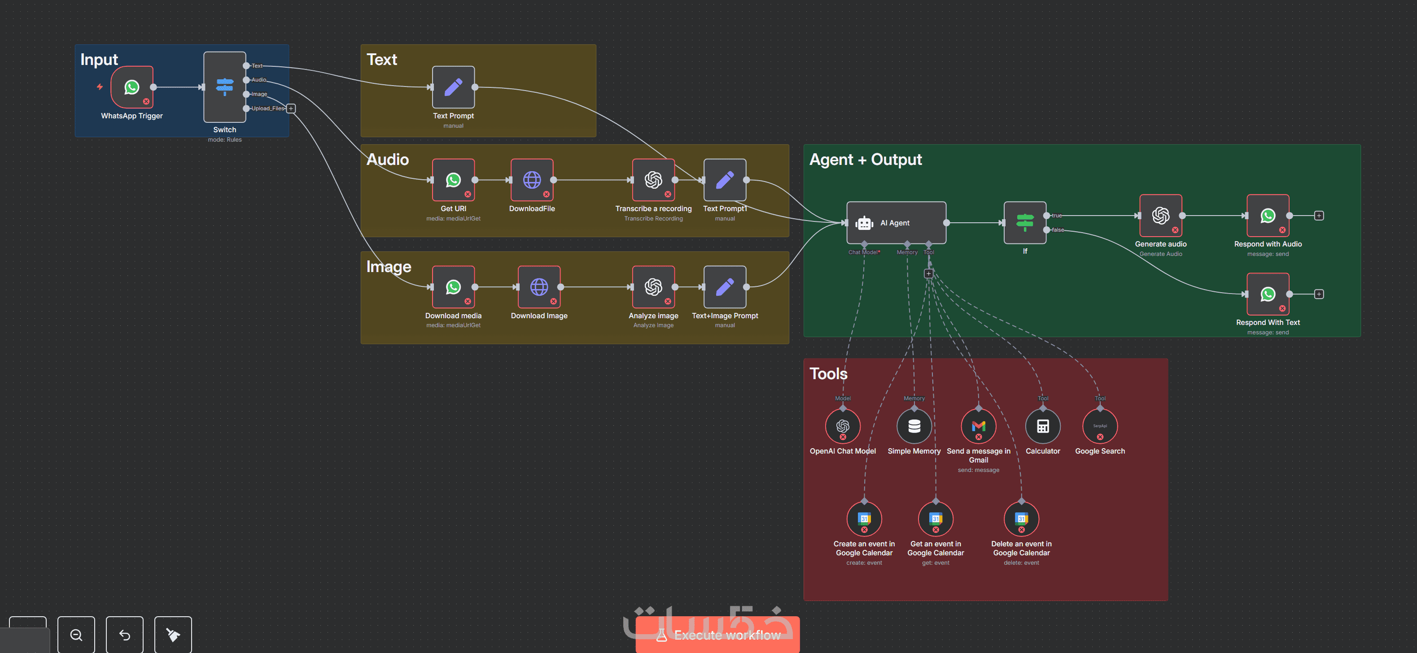Click the Execute workflow button
This screenshot has height=653, width=1417.
717,635
